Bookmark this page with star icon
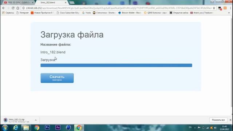The image size is (233, 131). (214, 8)
